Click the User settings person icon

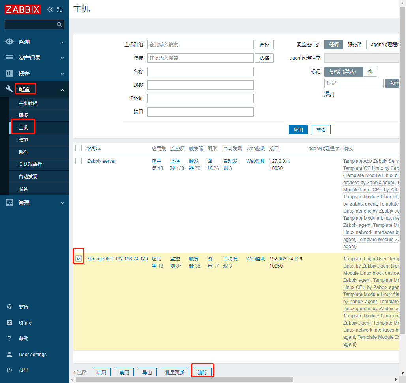tap(9, 355)
